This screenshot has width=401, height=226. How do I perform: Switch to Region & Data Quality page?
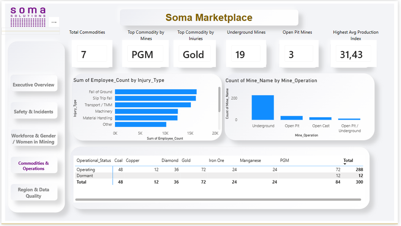34,193
